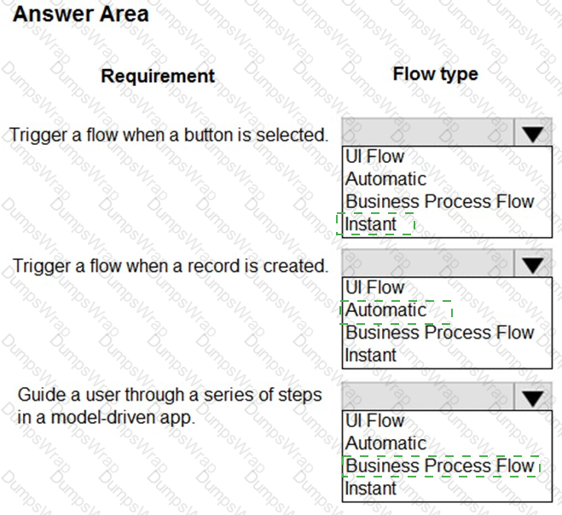Select Instant for the record-created requirement

pyautogui.click(x=372, y=355)
